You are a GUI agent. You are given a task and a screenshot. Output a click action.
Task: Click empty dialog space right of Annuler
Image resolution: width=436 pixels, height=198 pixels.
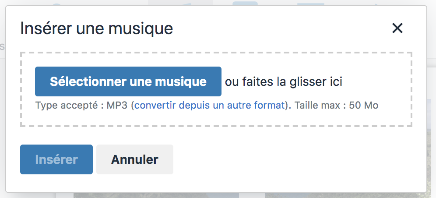292,159
